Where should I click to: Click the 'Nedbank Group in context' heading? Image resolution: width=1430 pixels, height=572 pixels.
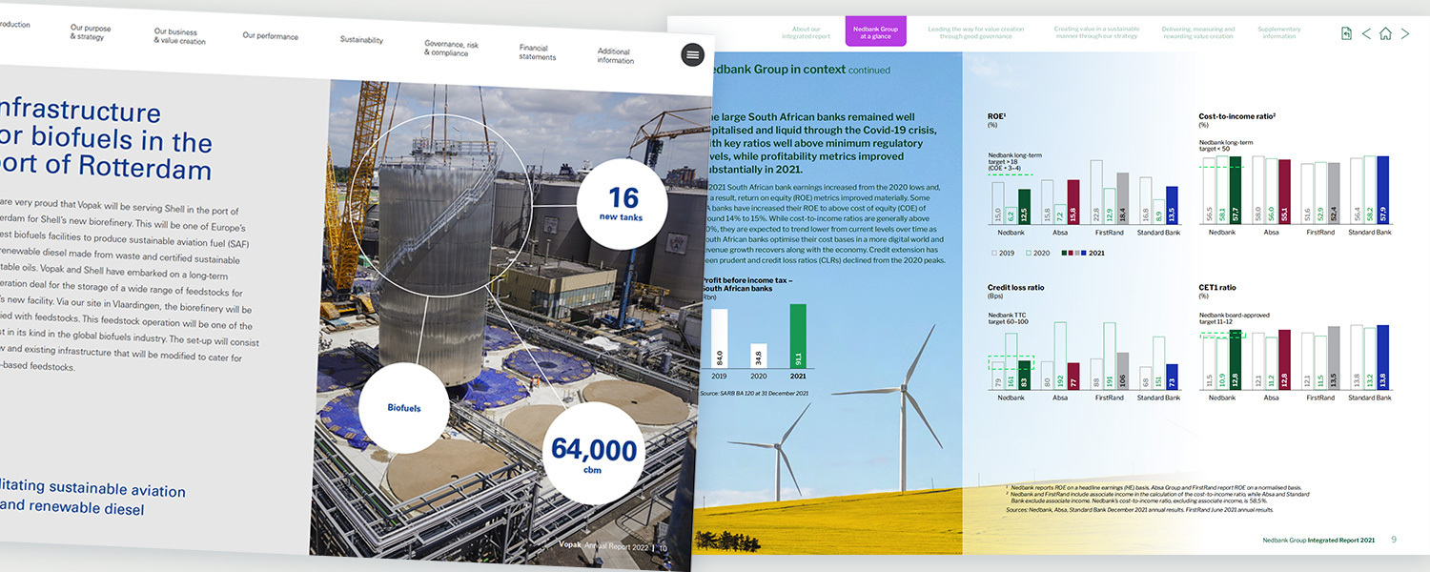tap(799, 70)
